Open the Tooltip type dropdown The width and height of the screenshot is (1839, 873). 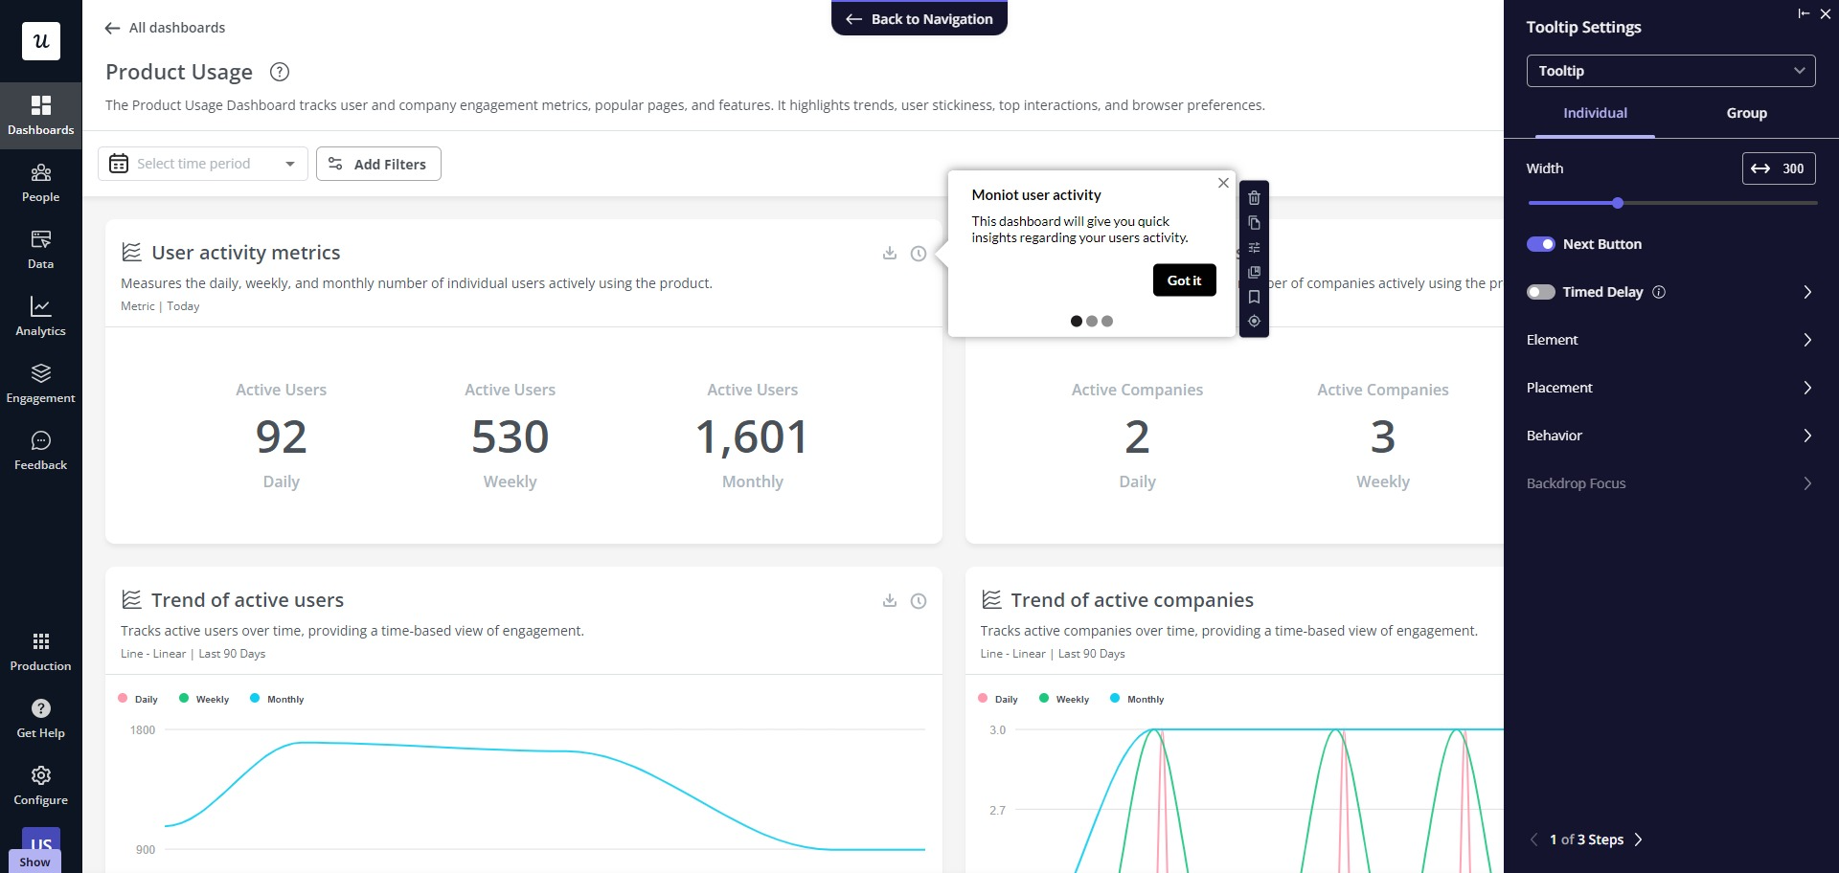coord(1670,70)
